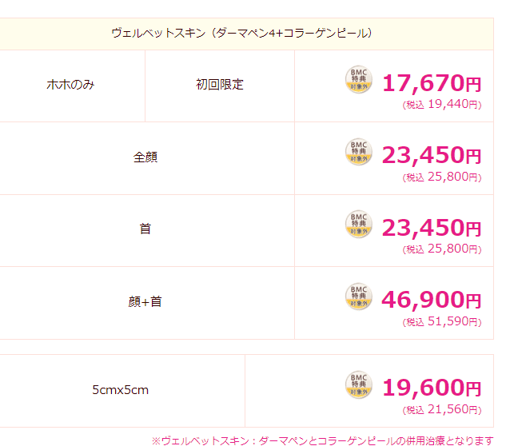Click the BMC badge in the 首 row

359,224
